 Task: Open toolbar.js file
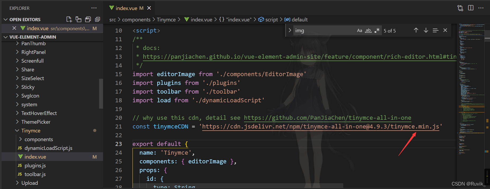(35, 174)
